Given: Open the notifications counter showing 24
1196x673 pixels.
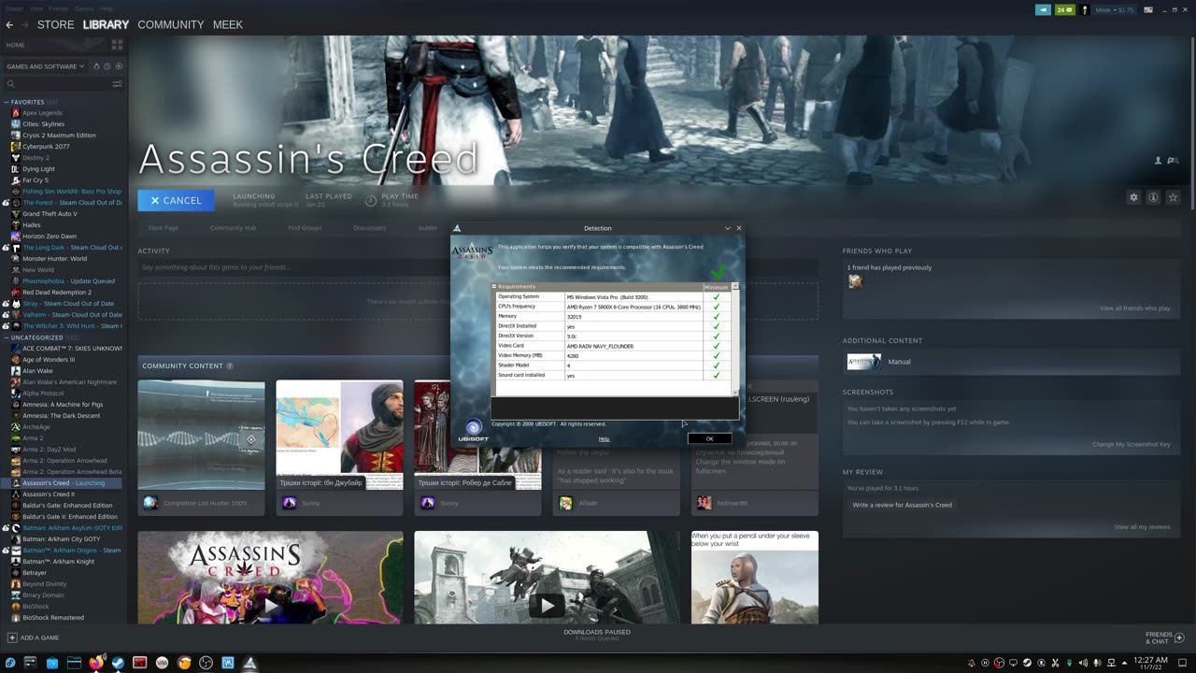Looking at the screenshot, I should 1064,9.
